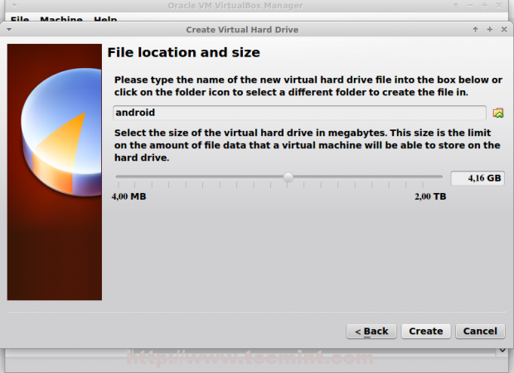The width and height of the screenshot is (514, 373).
Task: Open the dialog title bar window menu arrow
Action: [9, 30]
